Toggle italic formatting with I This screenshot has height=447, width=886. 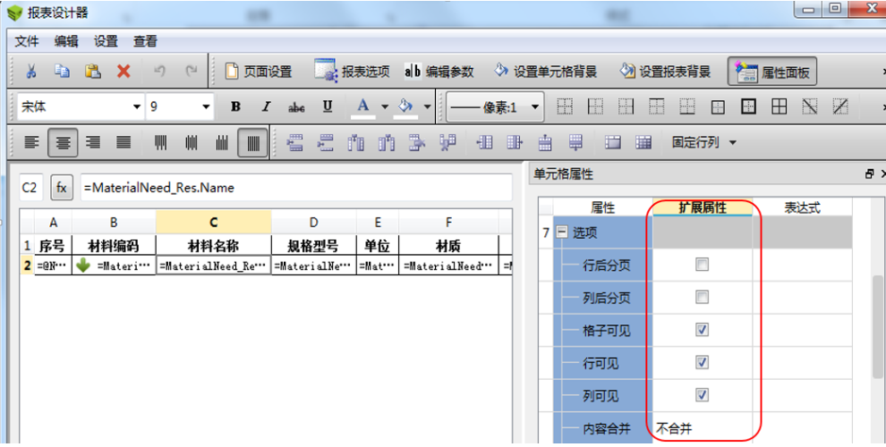click(x=266, y=106)
